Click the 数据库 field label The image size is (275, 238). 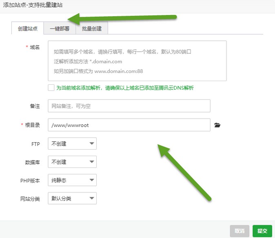click(x=33, y=162)
